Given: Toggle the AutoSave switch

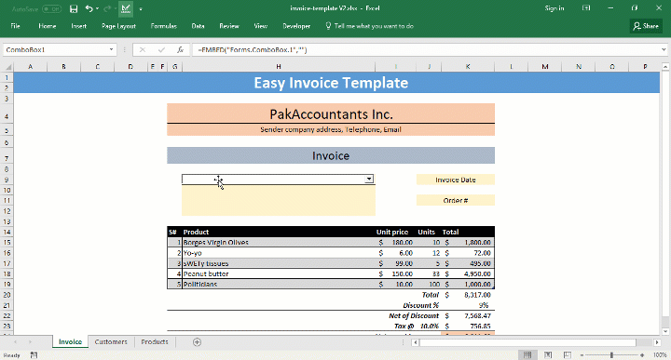Looking at the screenshot, I should tap(51, 8).
